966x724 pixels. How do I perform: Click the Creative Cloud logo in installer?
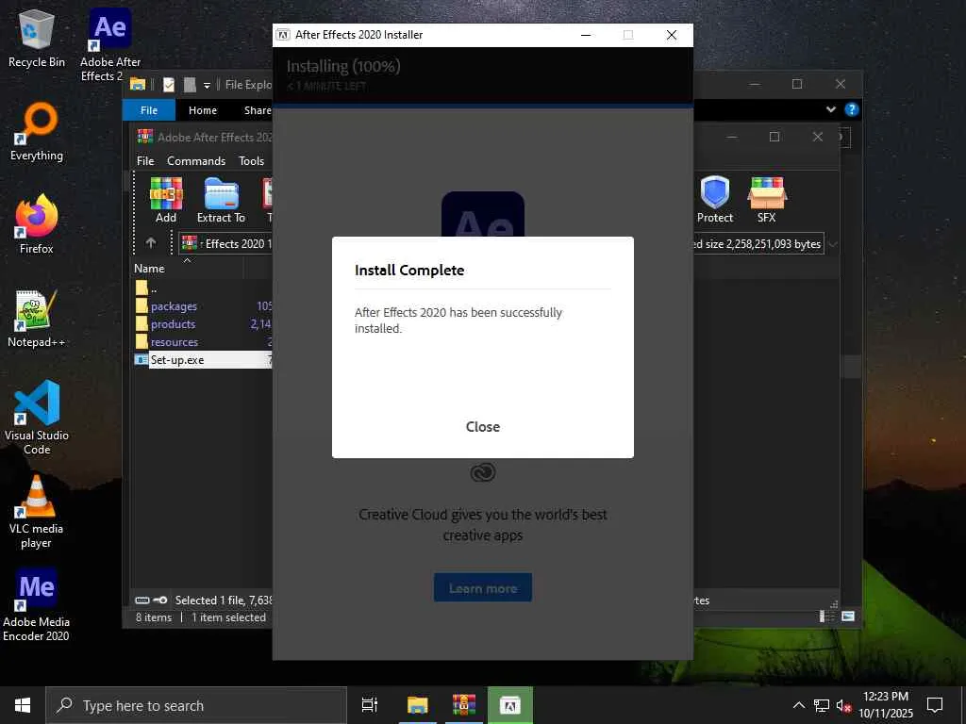coord(482,473)
